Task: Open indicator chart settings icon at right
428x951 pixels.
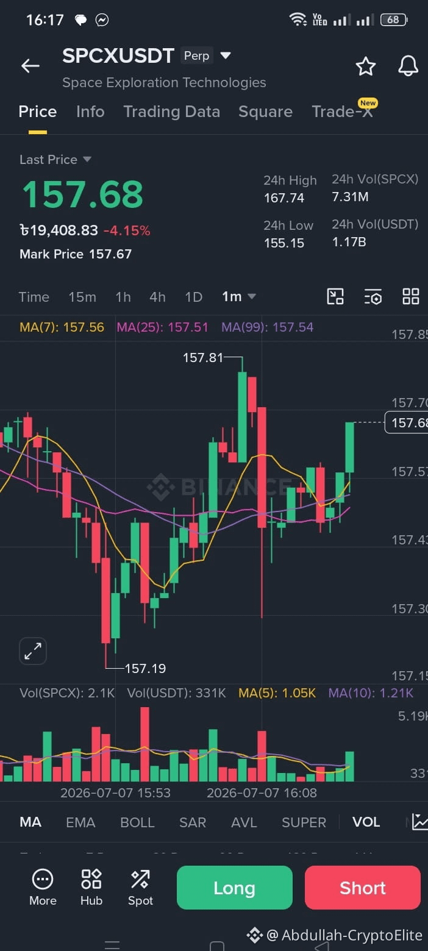Action: click(x=419, y=822)
